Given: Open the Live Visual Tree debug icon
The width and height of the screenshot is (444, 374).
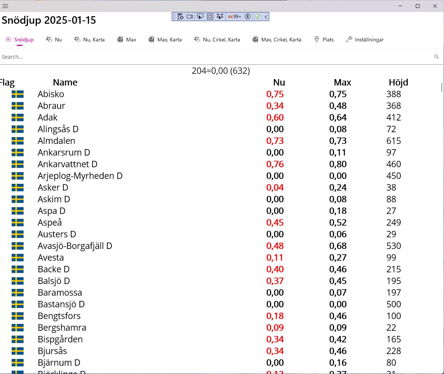Looking at the screenshot, I should (x=180, y=17).
